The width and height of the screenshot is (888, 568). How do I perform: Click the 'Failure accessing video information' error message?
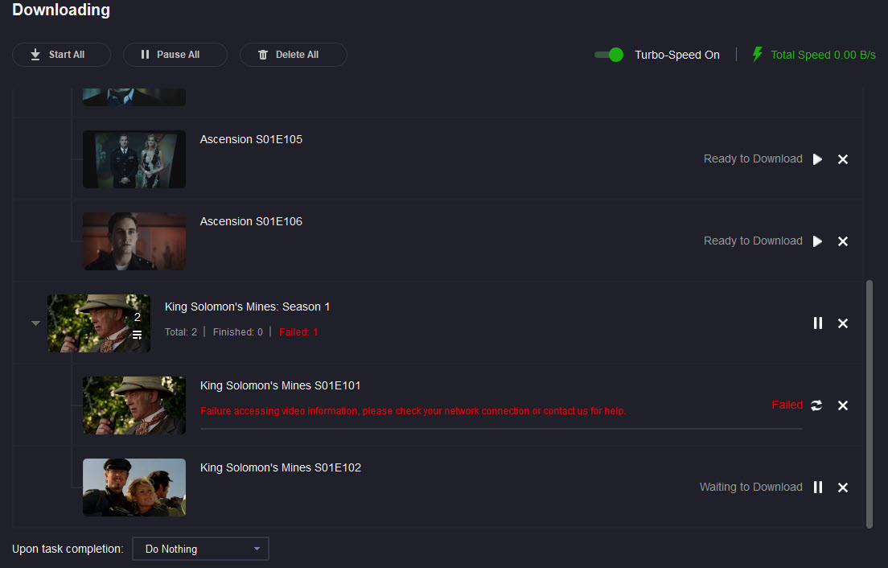coord(413,411)
